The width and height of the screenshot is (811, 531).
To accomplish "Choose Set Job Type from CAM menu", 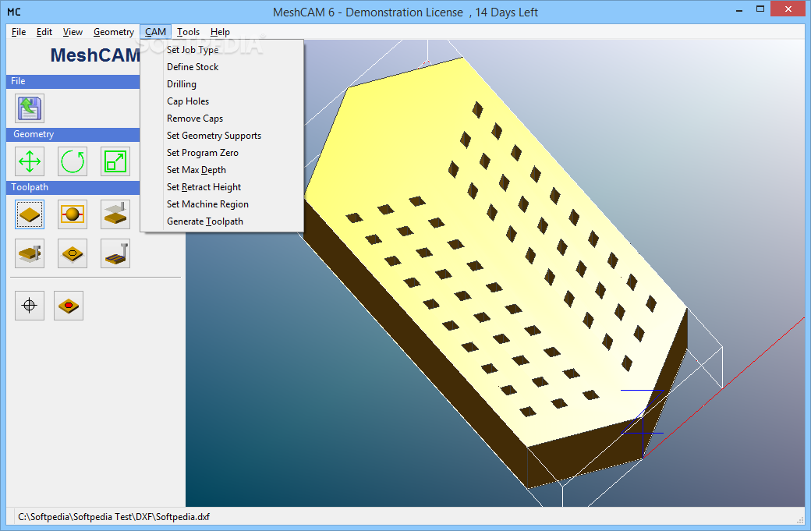I will point(221,50).
